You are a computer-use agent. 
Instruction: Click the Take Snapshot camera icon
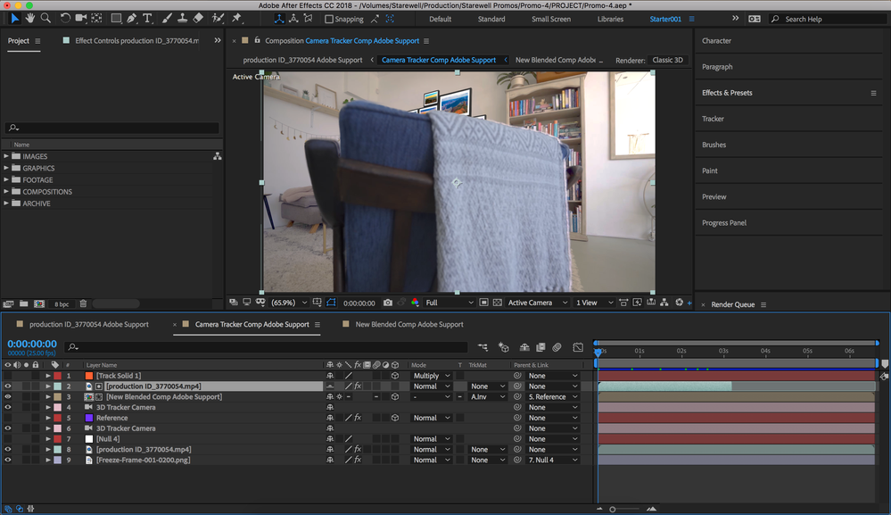coord(387,303)
